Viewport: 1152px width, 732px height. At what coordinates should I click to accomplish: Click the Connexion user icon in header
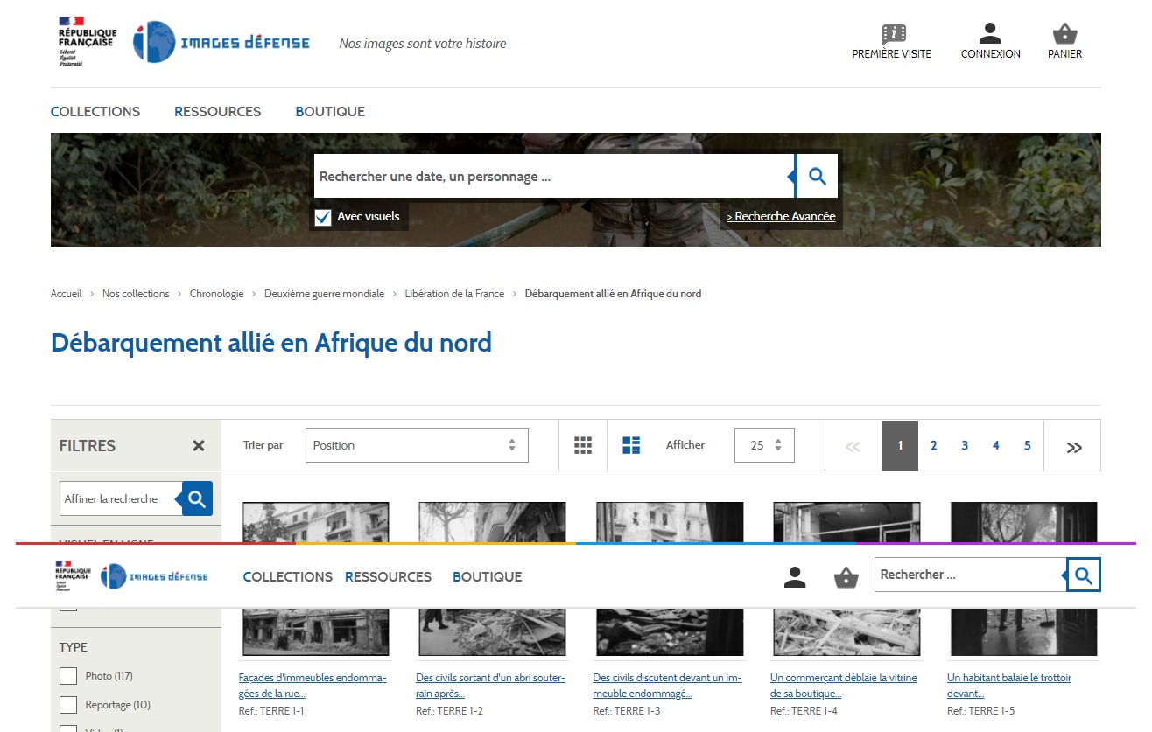990,34
